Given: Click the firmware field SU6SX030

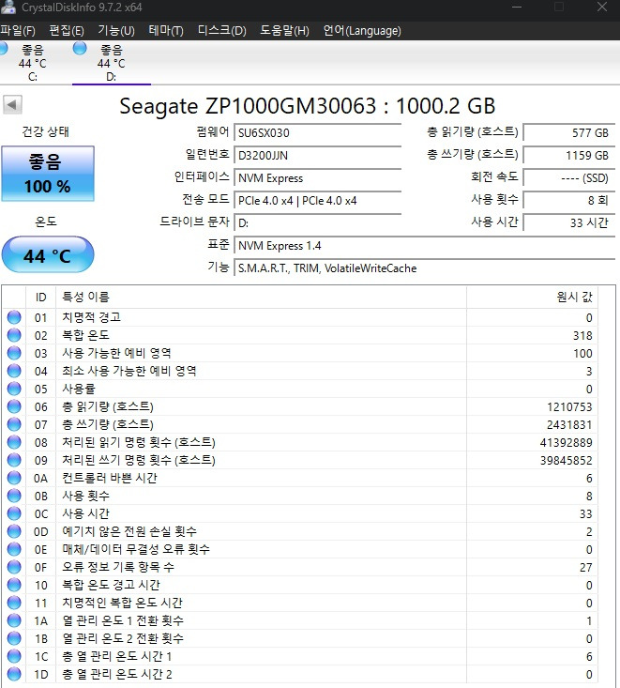Looking at the screenshot, I should [318, 132].
